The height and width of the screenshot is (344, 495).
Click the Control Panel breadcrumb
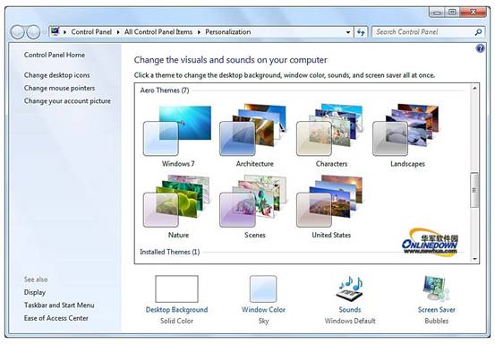(91, 32)
